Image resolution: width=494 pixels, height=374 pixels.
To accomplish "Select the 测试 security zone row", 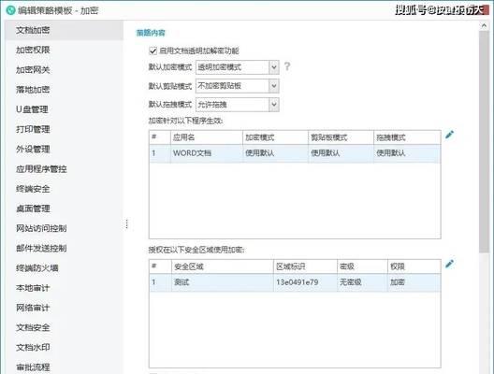I will point(295,282).
